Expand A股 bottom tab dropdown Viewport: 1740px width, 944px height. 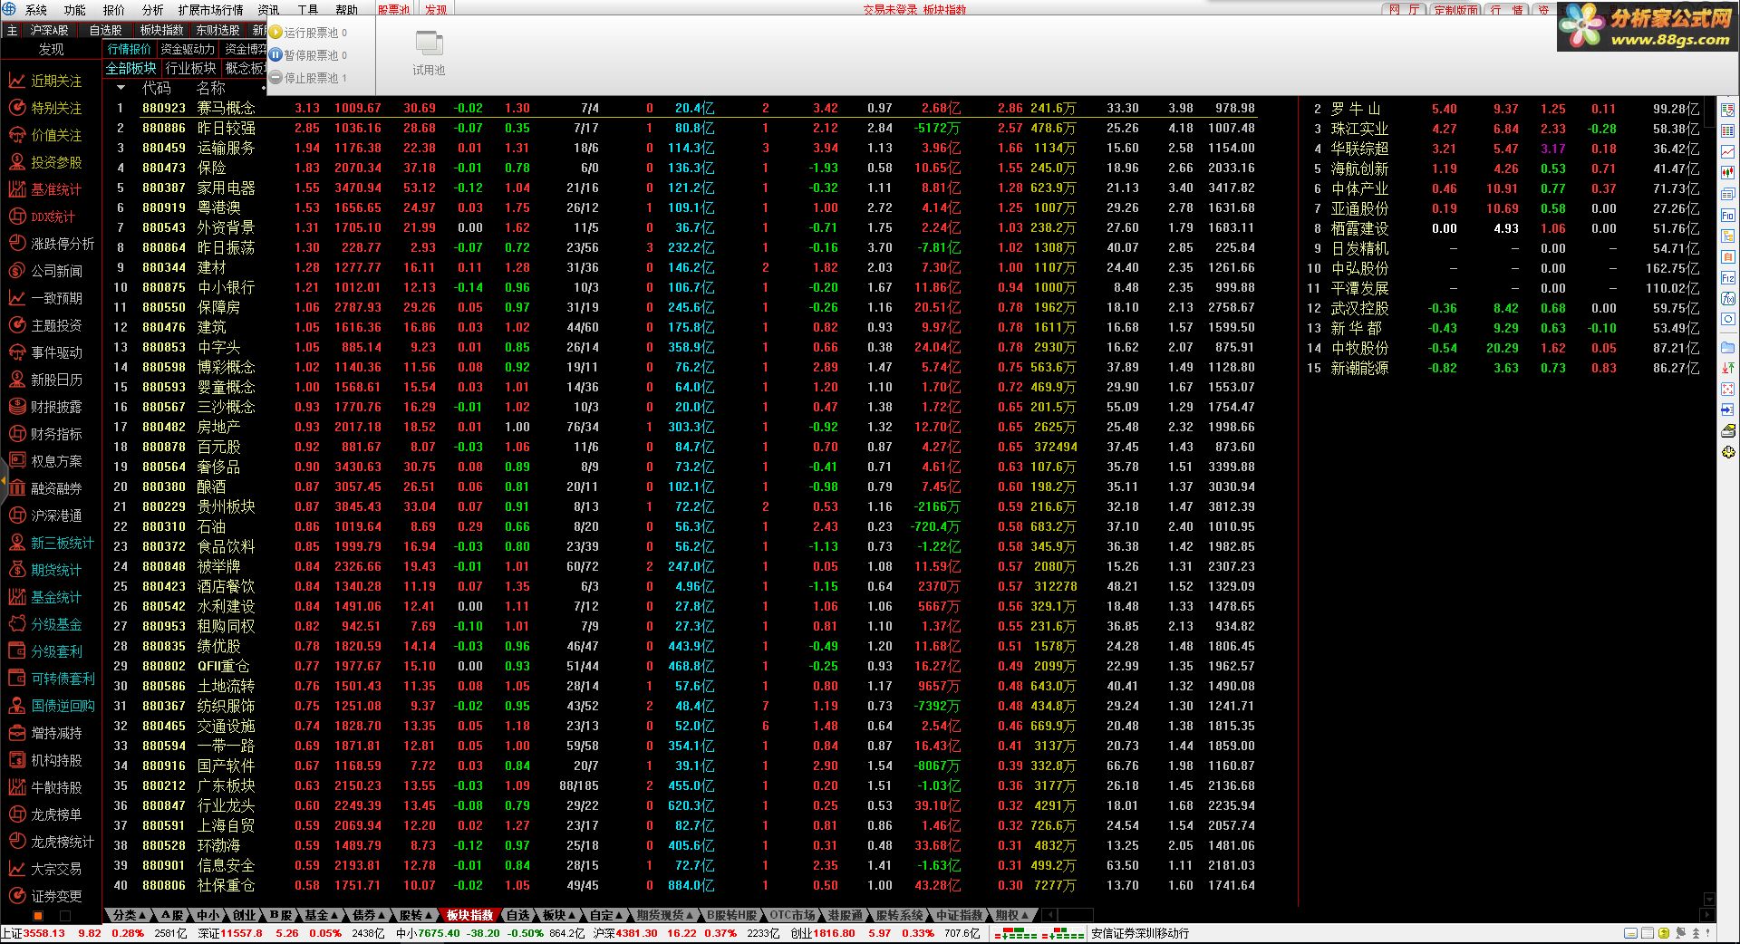tap(172, 915)
